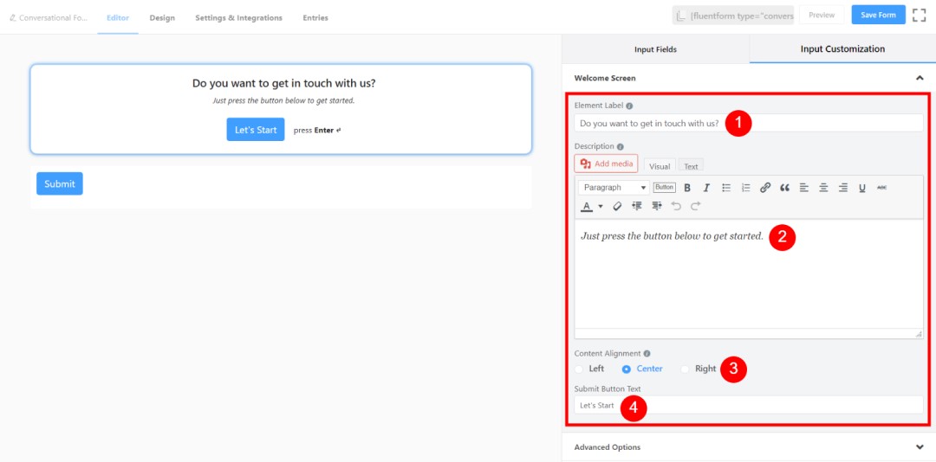Apply strikethrough formatting
936x462 pixels.
881,188
